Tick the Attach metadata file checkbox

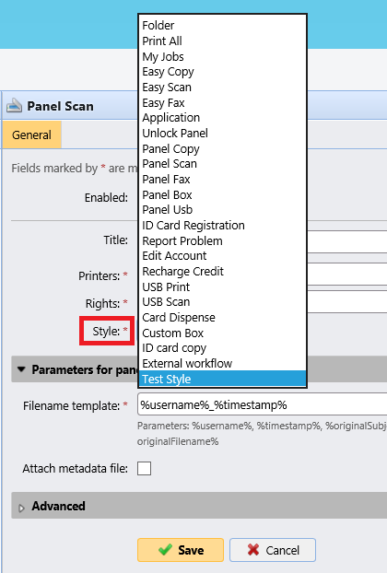pyautogui.click(x=144, y=469)
